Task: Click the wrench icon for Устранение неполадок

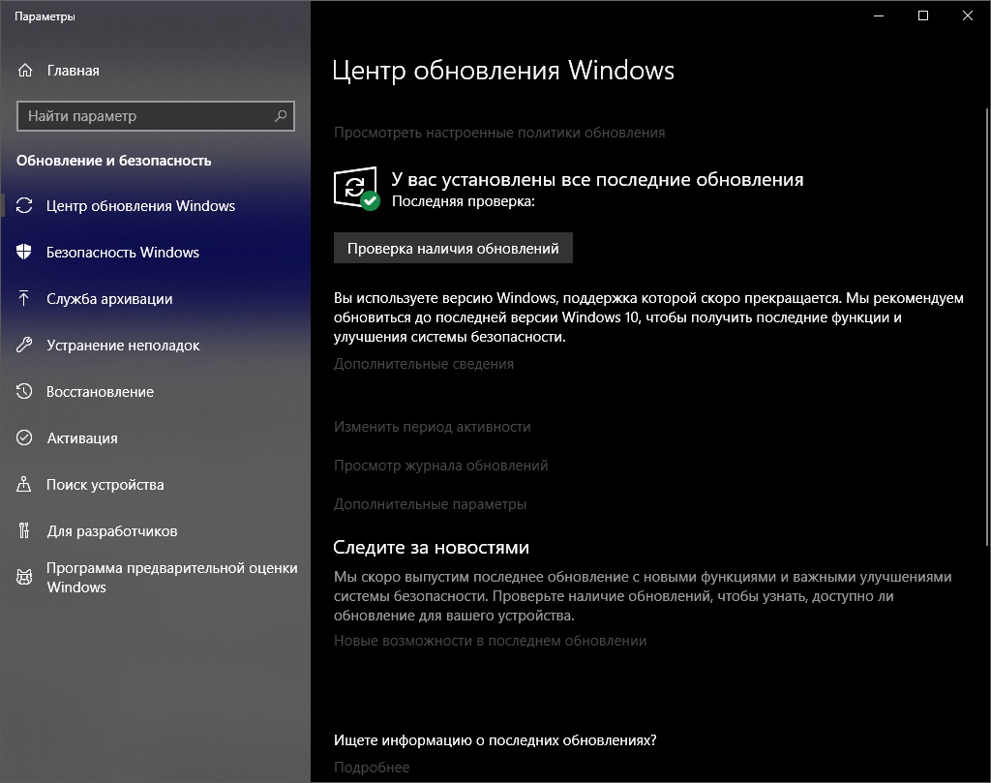Action: tap(24, 345)
